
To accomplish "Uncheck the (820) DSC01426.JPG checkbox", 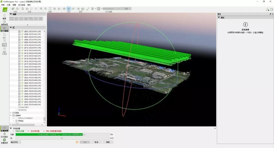I will coord(19,72).
